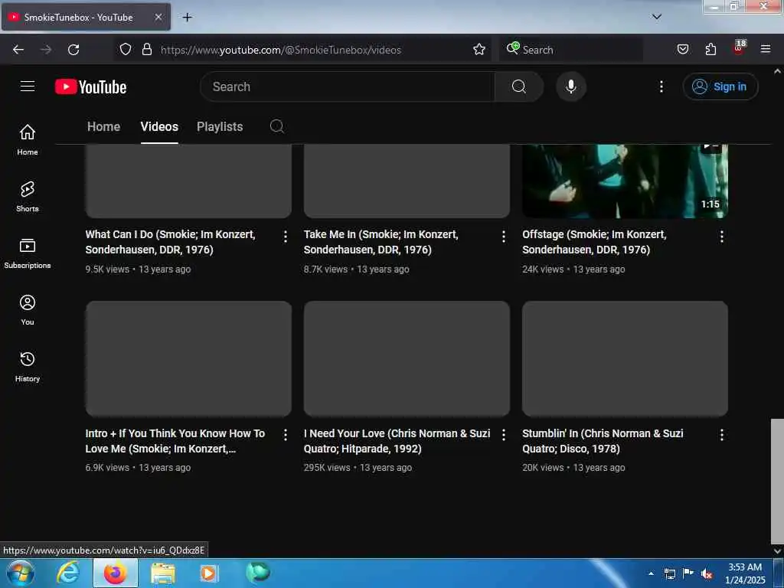784x588 pixels.
Task: Click inside the YouTube search field
Action: tap(348, 87)
